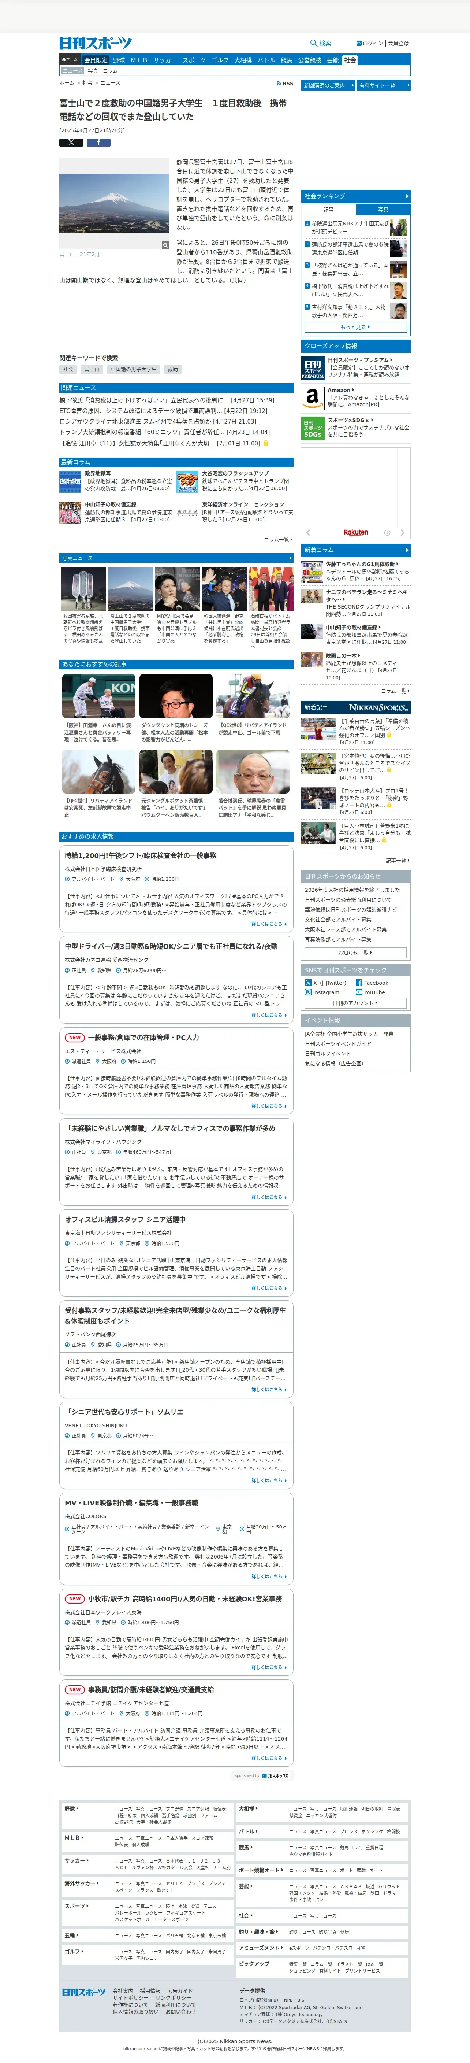Image resolution: width=470 pixels, height=2063 pixels.
Task: Open YouTube icon in SNS box
Action: coord(359,991)
